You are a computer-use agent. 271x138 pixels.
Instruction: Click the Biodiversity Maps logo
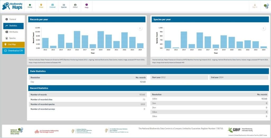[x=12, y=6]
